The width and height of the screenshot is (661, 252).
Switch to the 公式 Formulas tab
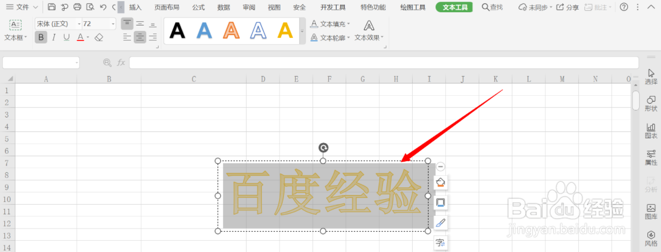point(199,7)
